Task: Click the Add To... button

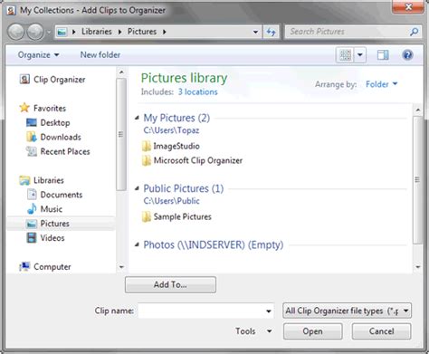Action: coord(170,284)
